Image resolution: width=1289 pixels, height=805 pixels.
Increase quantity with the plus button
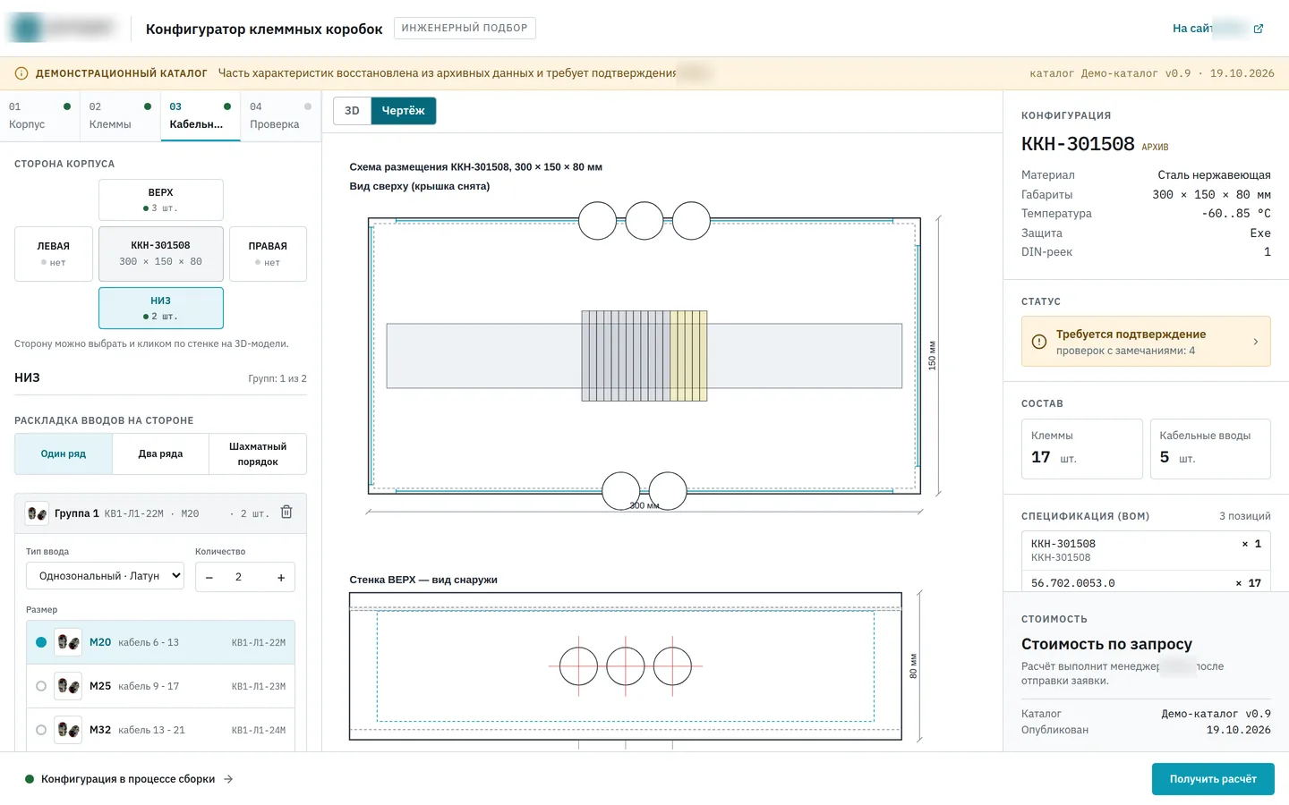point(281,577)
